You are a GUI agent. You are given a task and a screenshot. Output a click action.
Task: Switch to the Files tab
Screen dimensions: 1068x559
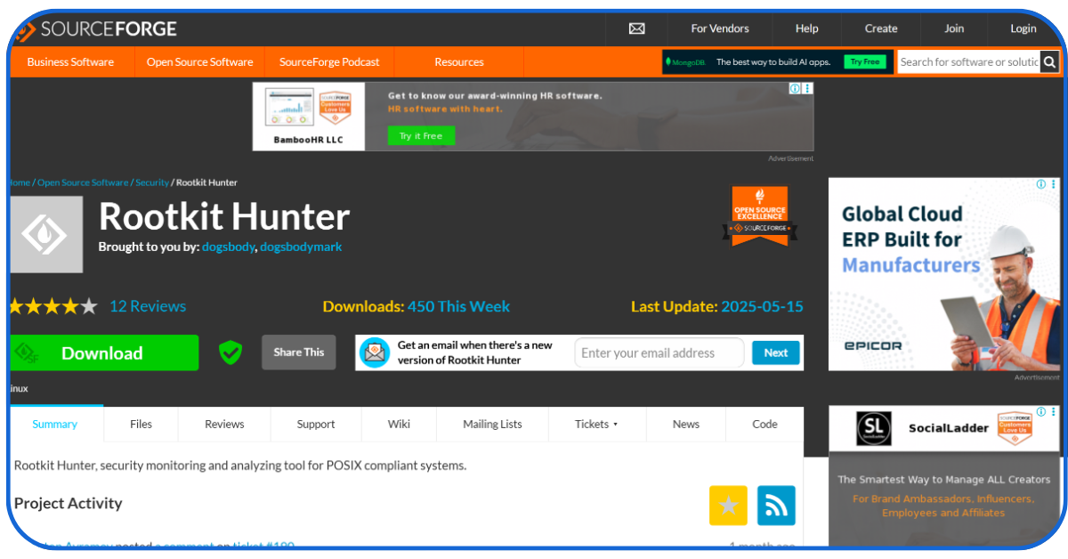click(x=141, y=425)
